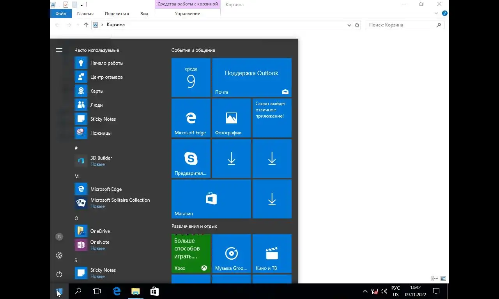Switch to details view icon
The width and height of the screenshot is (499, 299).
435,279
